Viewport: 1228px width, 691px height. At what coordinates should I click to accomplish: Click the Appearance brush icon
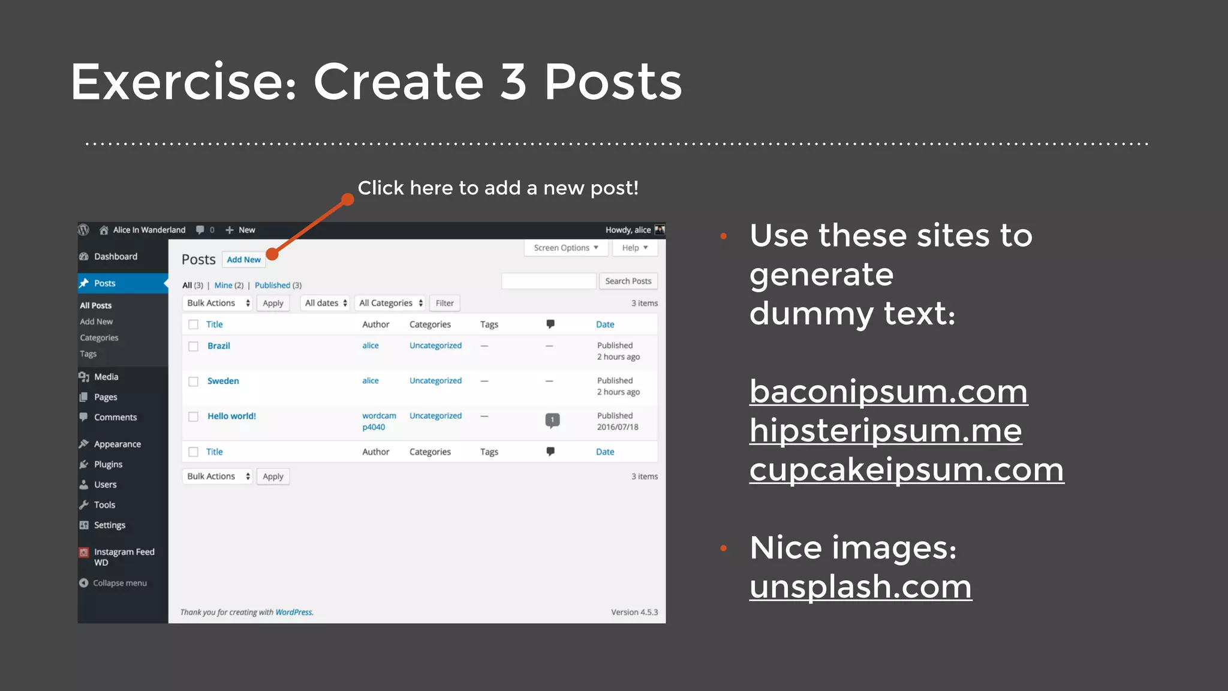[x=84, y=444]
